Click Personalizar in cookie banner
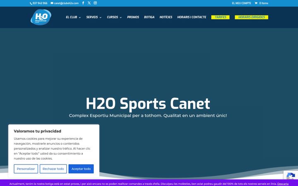This screenshot has width=298, height=186. [x=26, y=169]
